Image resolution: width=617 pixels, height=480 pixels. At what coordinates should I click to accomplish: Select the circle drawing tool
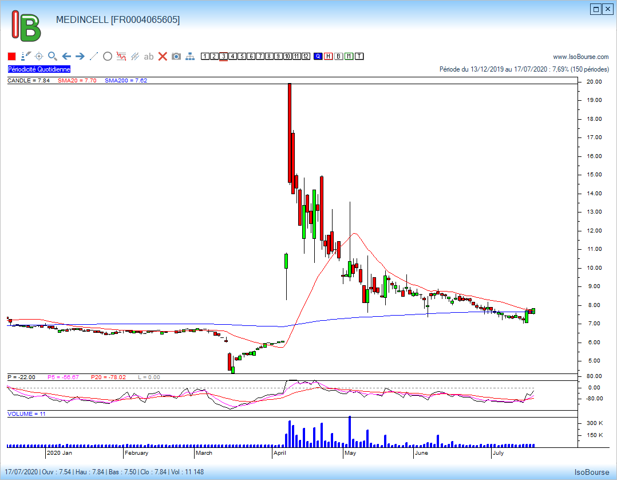point(108,56)
